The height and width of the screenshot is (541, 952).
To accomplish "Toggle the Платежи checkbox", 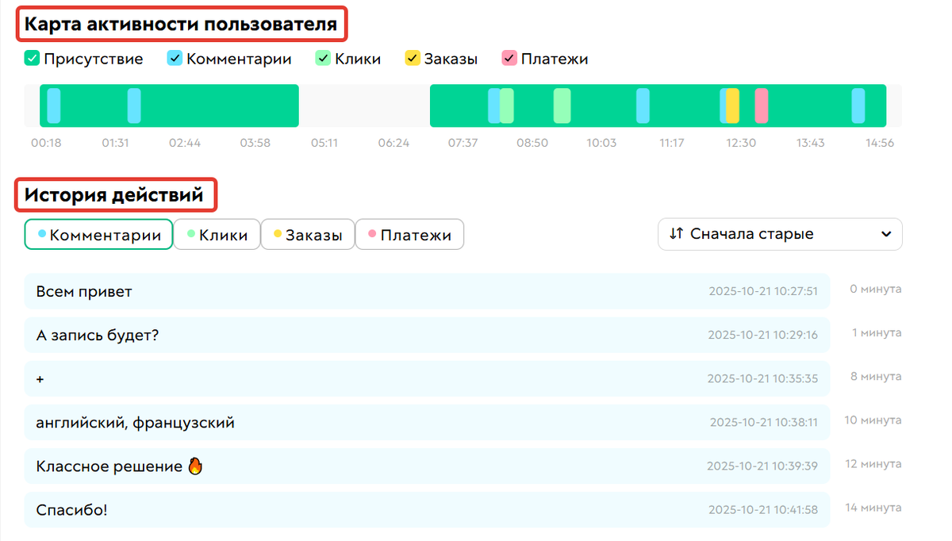I will [x=509, y=59].
